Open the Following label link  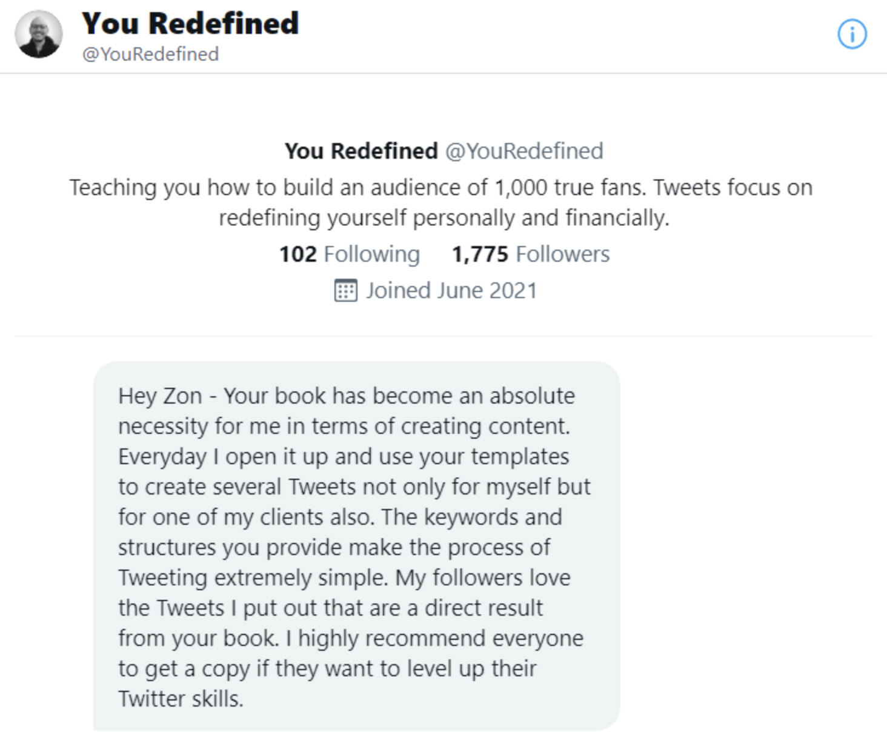[371, 255]
